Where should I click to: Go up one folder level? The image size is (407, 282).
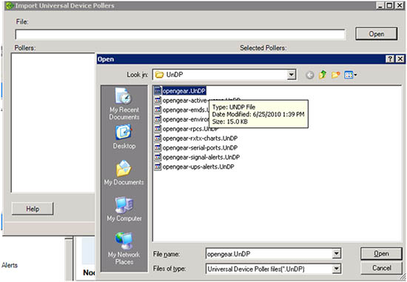[323, 75]
